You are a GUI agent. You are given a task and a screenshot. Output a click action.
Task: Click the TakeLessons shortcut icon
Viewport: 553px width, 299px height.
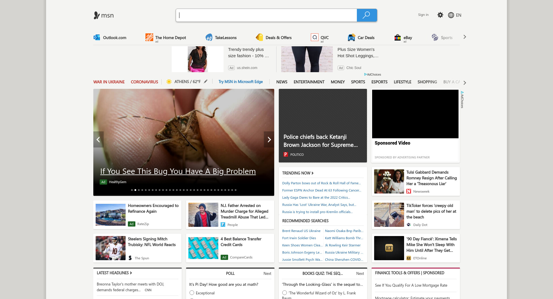tap(209, 37)
